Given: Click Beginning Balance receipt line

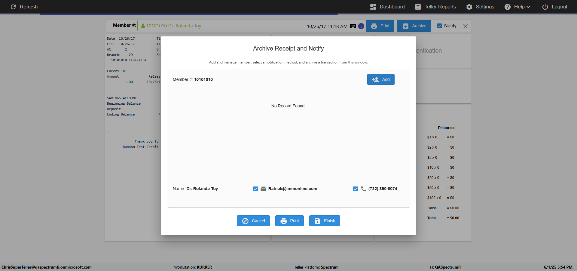Looking at the screenshot, I should coord(124,103).
